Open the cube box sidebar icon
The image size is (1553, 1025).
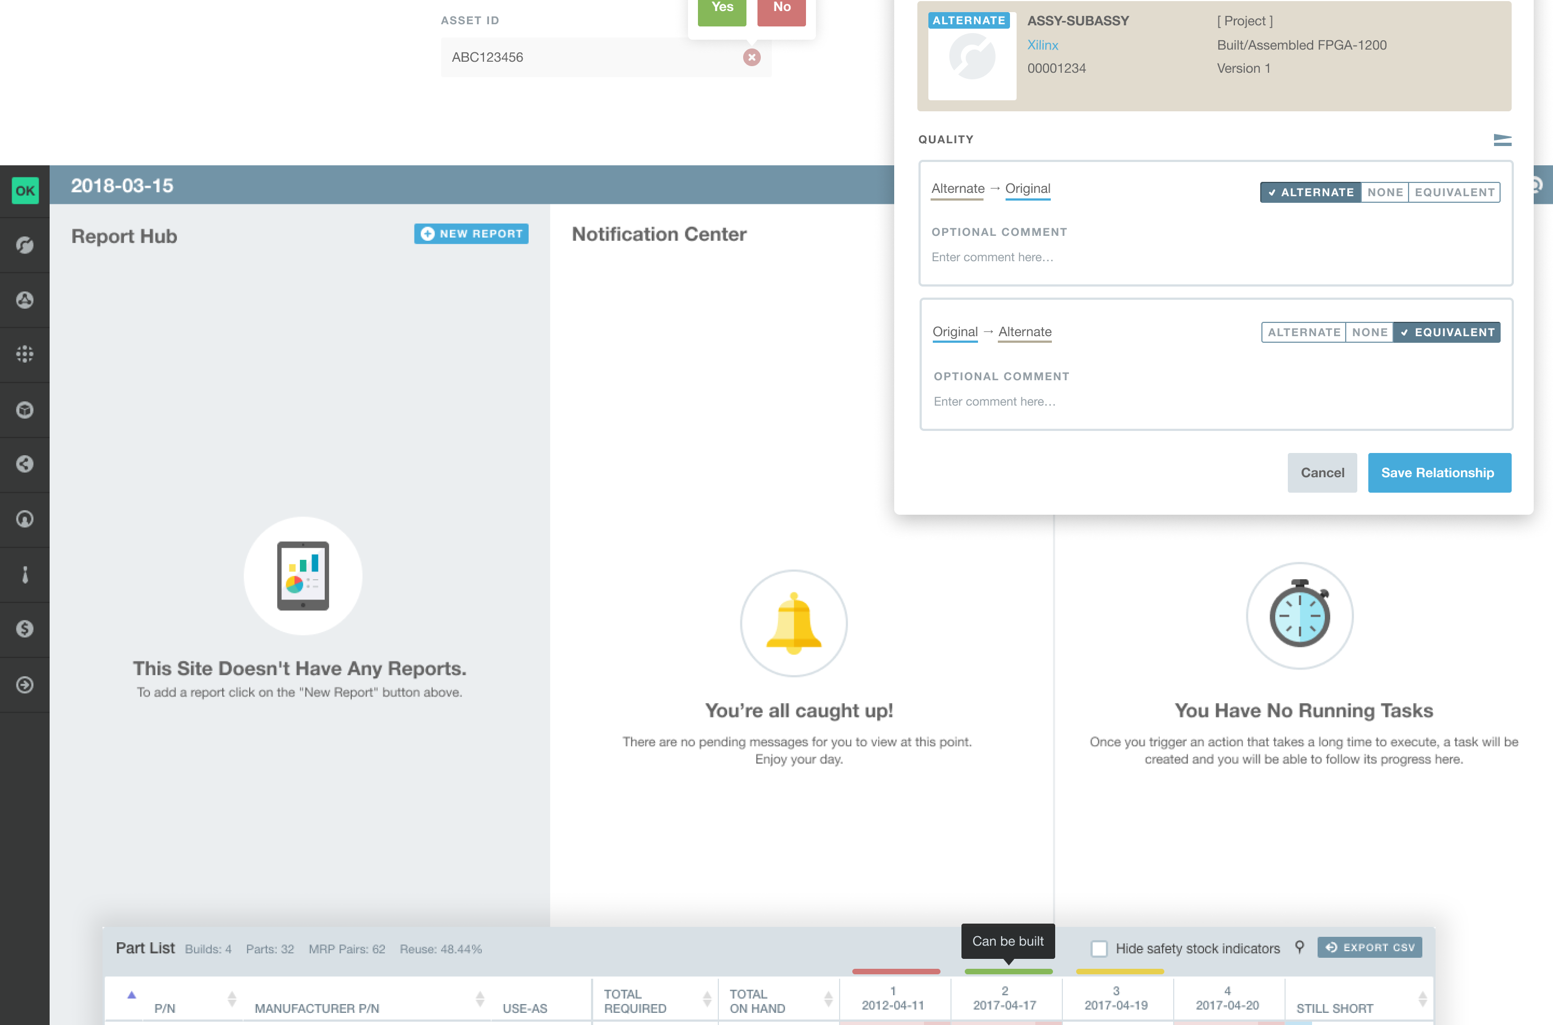click(x=25, y=410)
